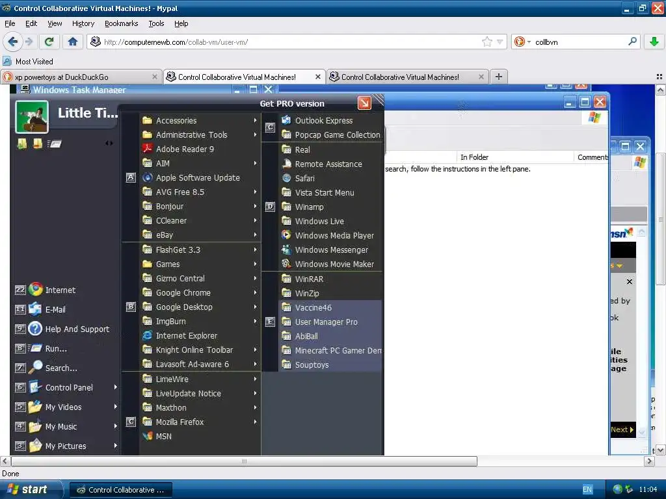The height and width of the screenshot is (499, 666).
Task: Click the browser Back arrow button
Action: click(x=13, y=42)
